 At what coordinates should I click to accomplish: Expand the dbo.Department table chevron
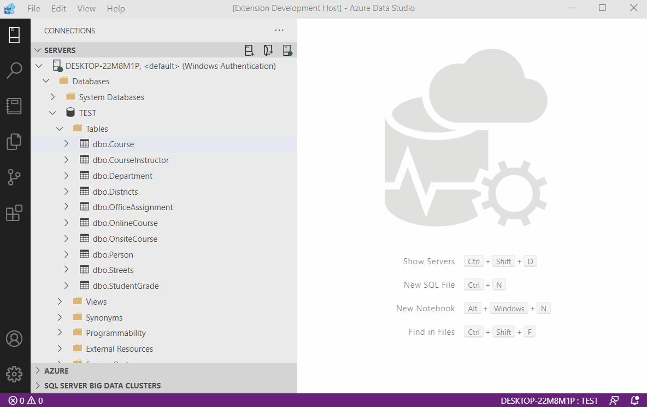coord(66,176)
